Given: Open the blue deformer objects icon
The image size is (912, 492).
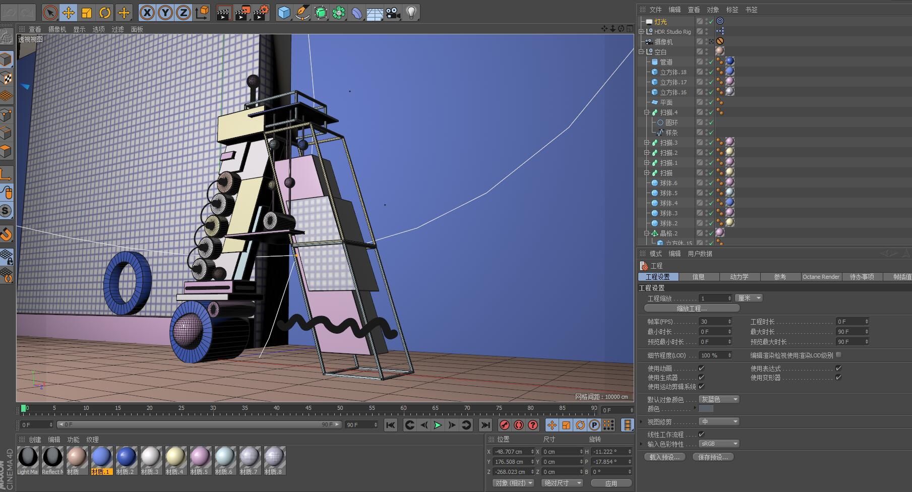Looking at the screenshot, I should (x=357, y=13).
